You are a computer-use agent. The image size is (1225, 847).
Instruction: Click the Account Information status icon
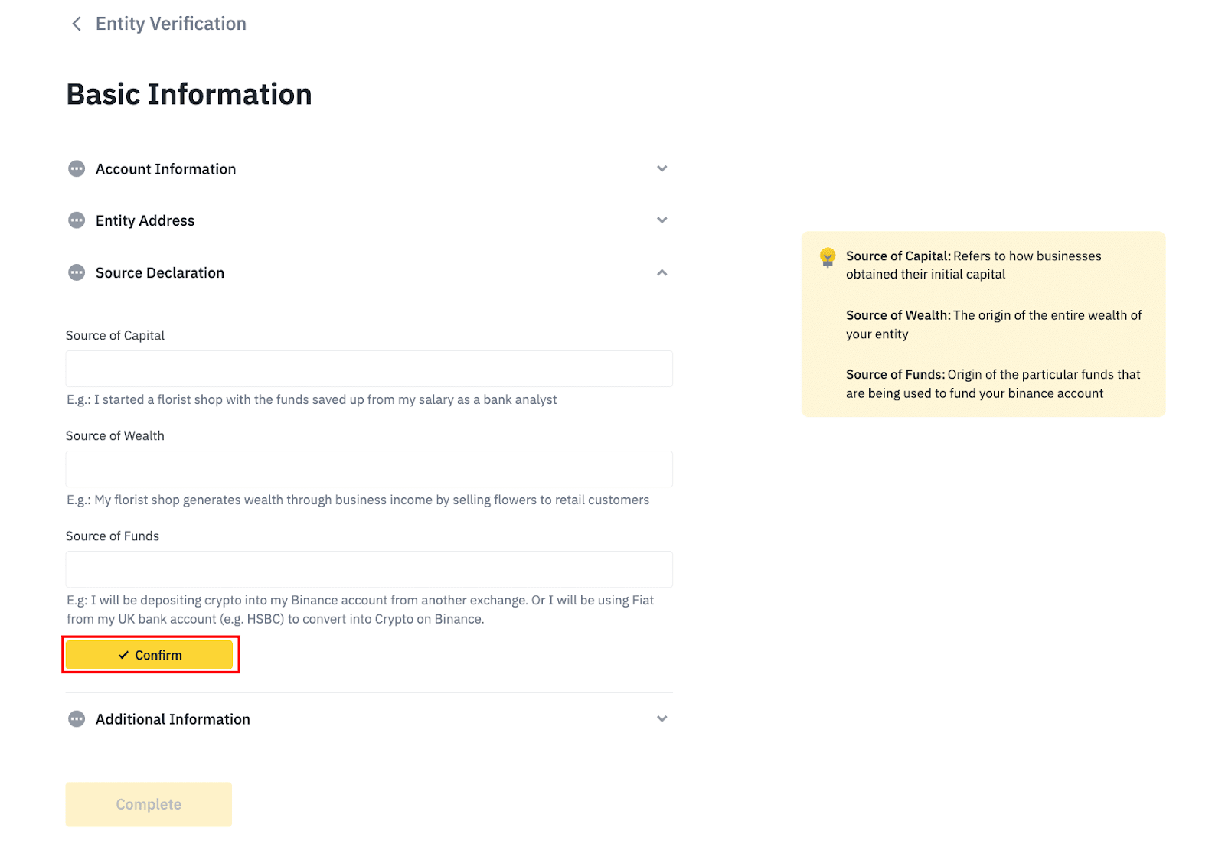tap(77, 168)
